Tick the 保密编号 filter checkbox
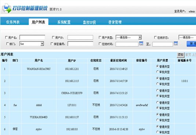 [52, 44]
